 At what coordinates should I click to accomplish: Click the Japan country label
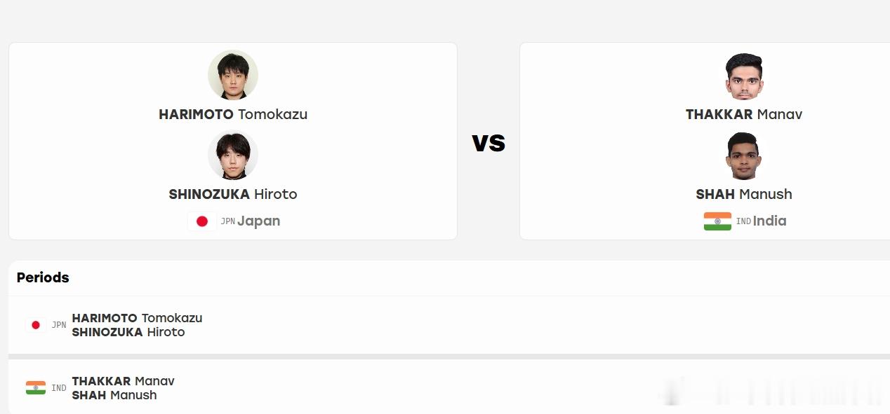[x=258, y=221]
